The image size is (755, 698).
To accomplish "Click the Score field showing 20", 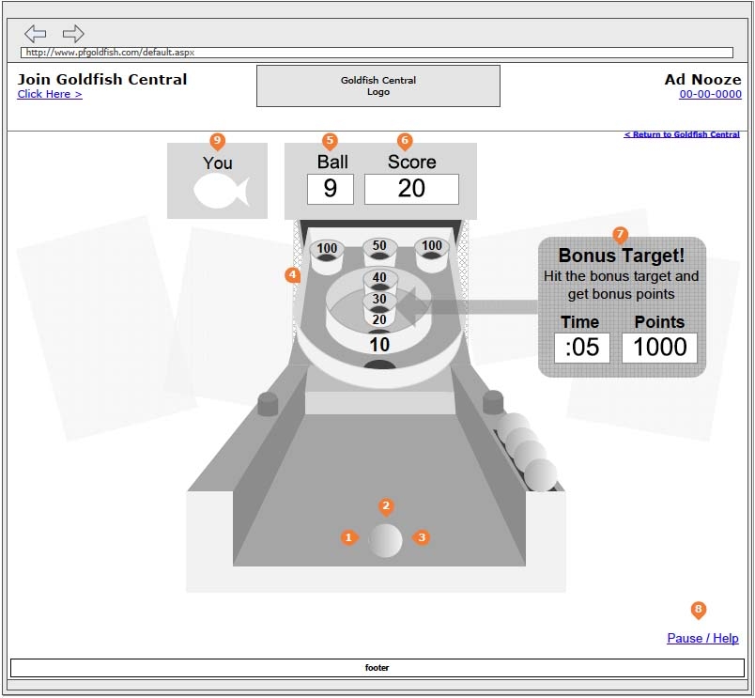I will [411, 190].
